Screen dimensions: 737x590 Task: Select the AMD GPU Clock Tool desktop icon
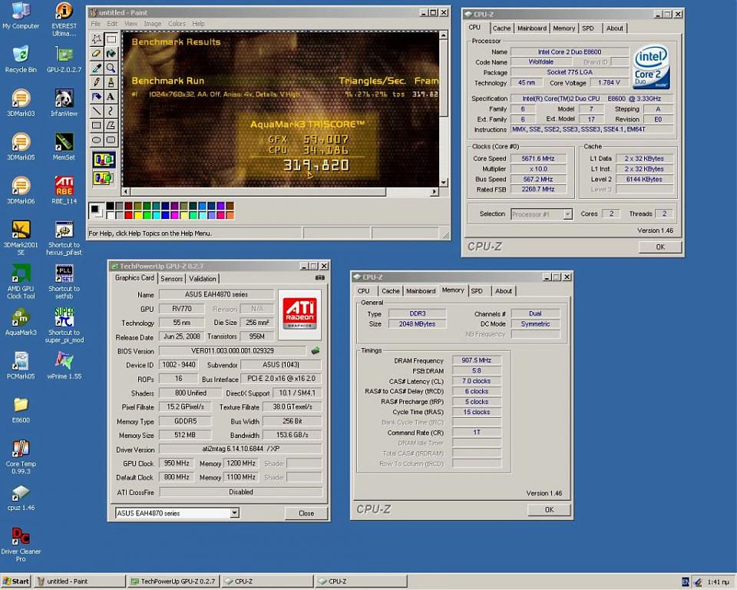point(21,281)
